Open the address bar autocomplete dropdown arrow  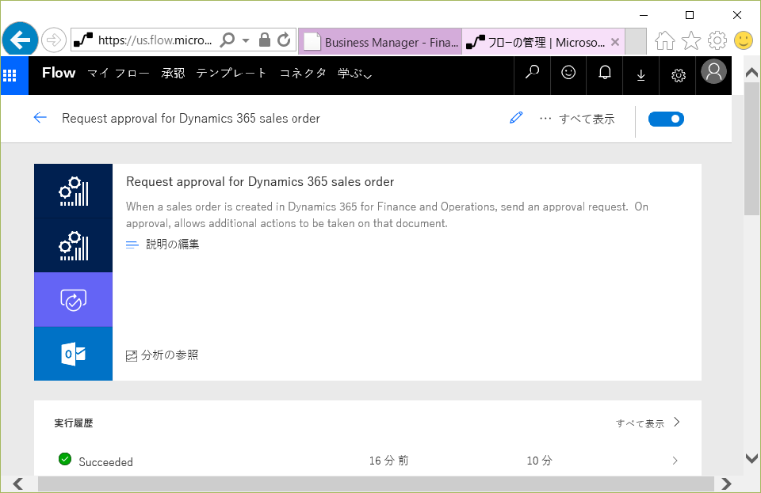pyautogui.click(x=246, y=40)
